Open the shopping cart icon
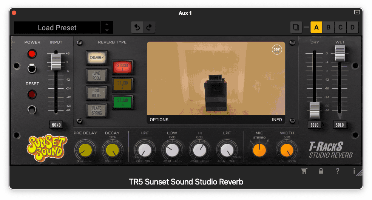Viewport: 372px width, 200px height. [304, 171]
